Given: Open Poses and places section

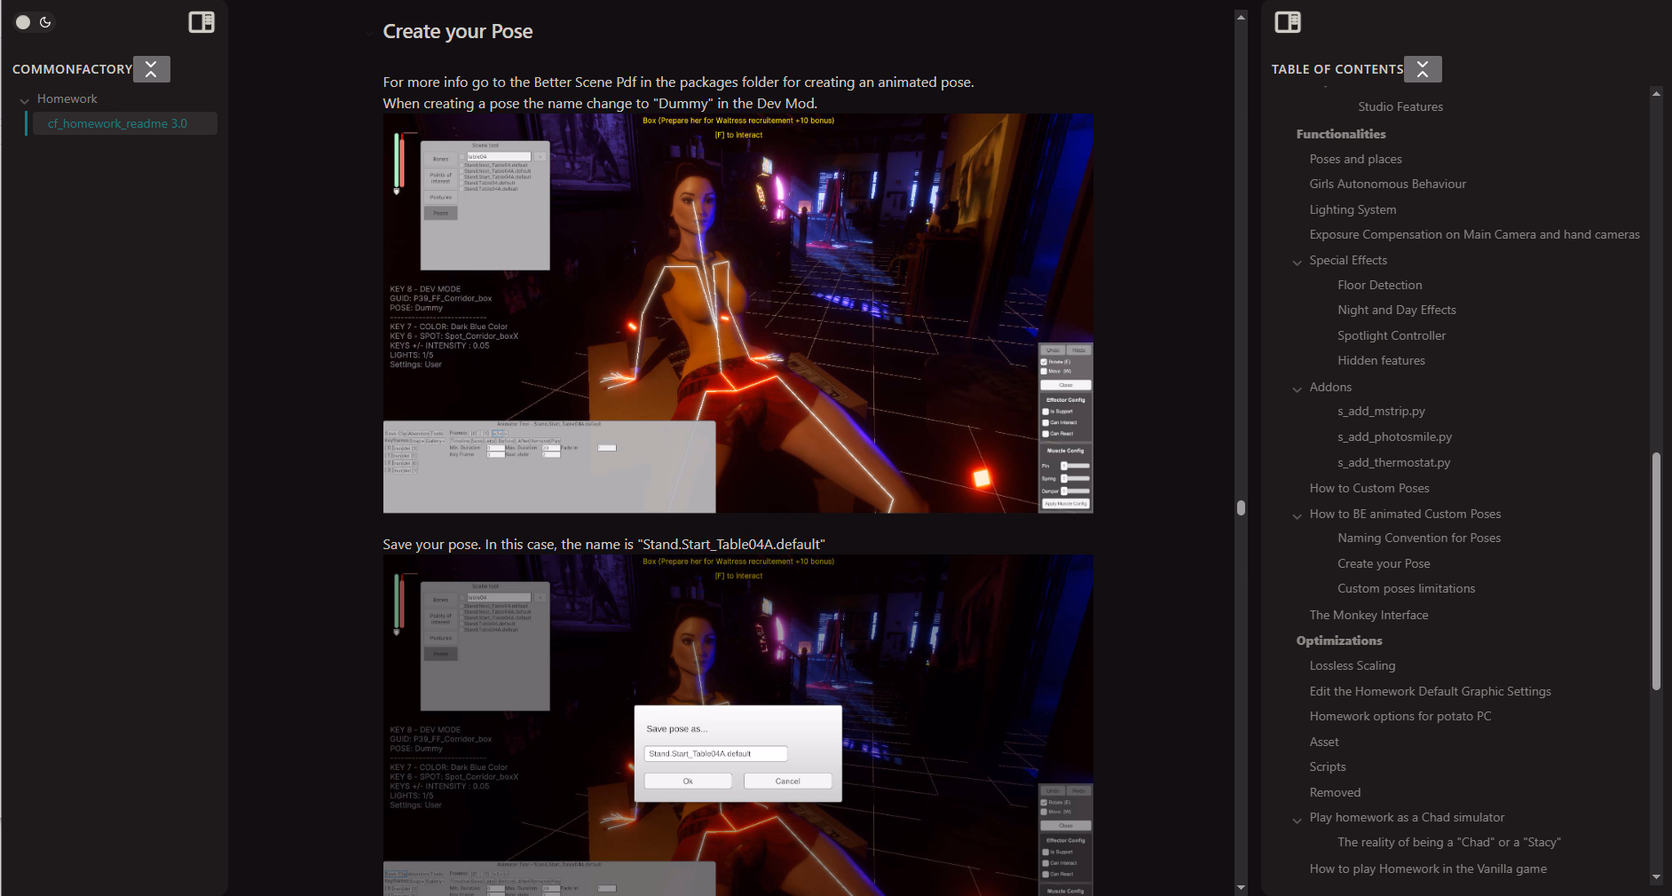Looking at the screenshot, I should click(1355, 159).
